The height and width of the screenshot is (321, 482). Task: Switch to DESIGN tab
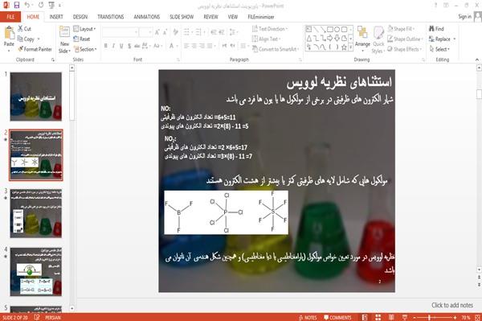(80, 17)
